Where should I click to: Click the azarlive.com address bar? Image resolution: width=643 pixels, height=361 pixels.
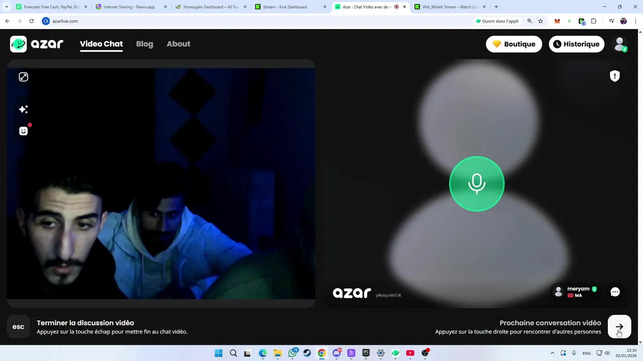point(256,21)
